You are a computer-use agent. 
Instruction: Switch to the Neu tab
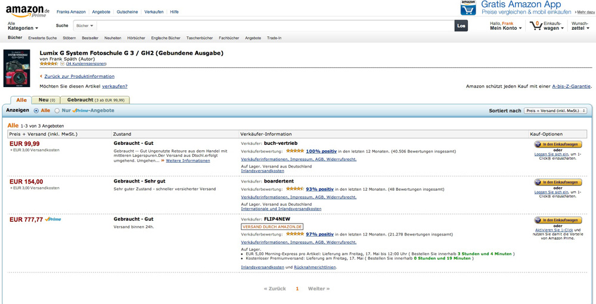coord(46,100)
